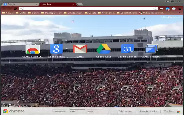Image resolution: width=184 pixels, height=115 pixels.
Task: Open the Google Calendar app
Action: coord(127,49)
